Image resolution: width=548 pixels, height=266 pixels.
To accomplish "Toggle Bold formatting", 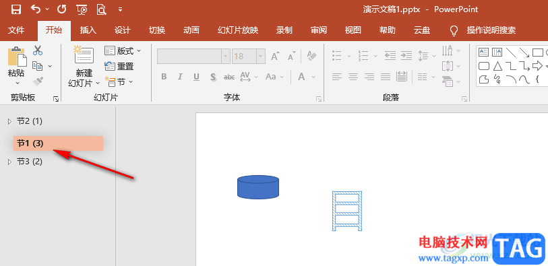I will [x=164, y=77].
